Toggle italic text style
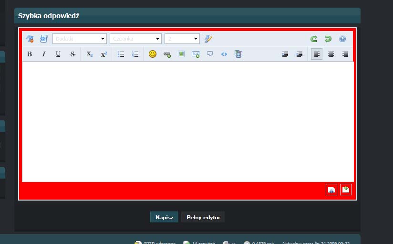Screen dimensions: 393x244 pos(44,54)
